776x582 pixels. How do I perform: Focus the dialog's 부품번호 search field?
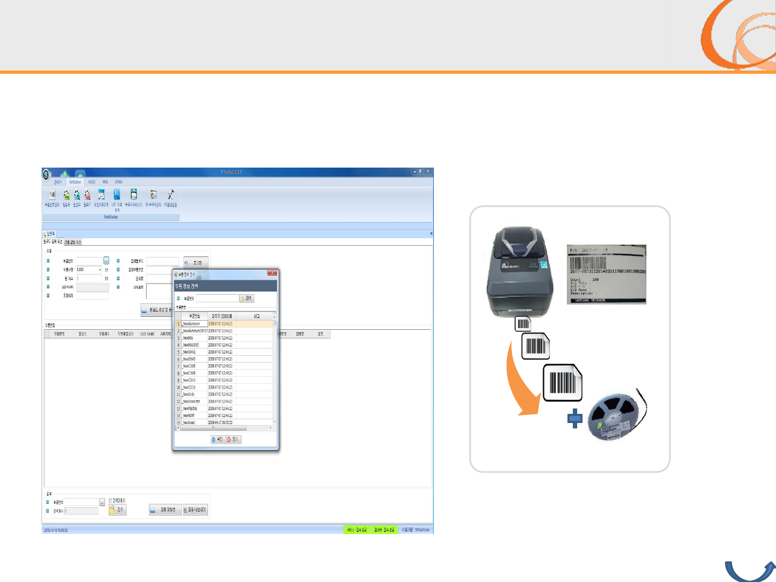[x=217, y=298]
